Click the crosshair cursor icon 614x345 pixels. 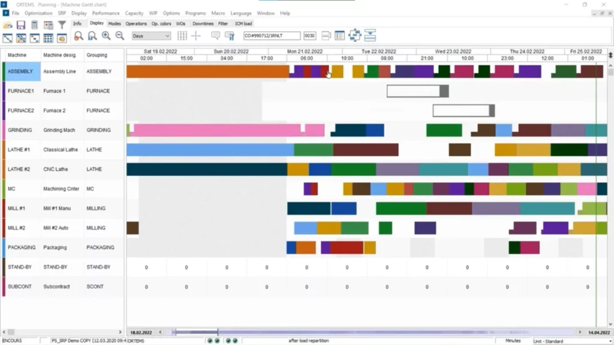[196, 36]
